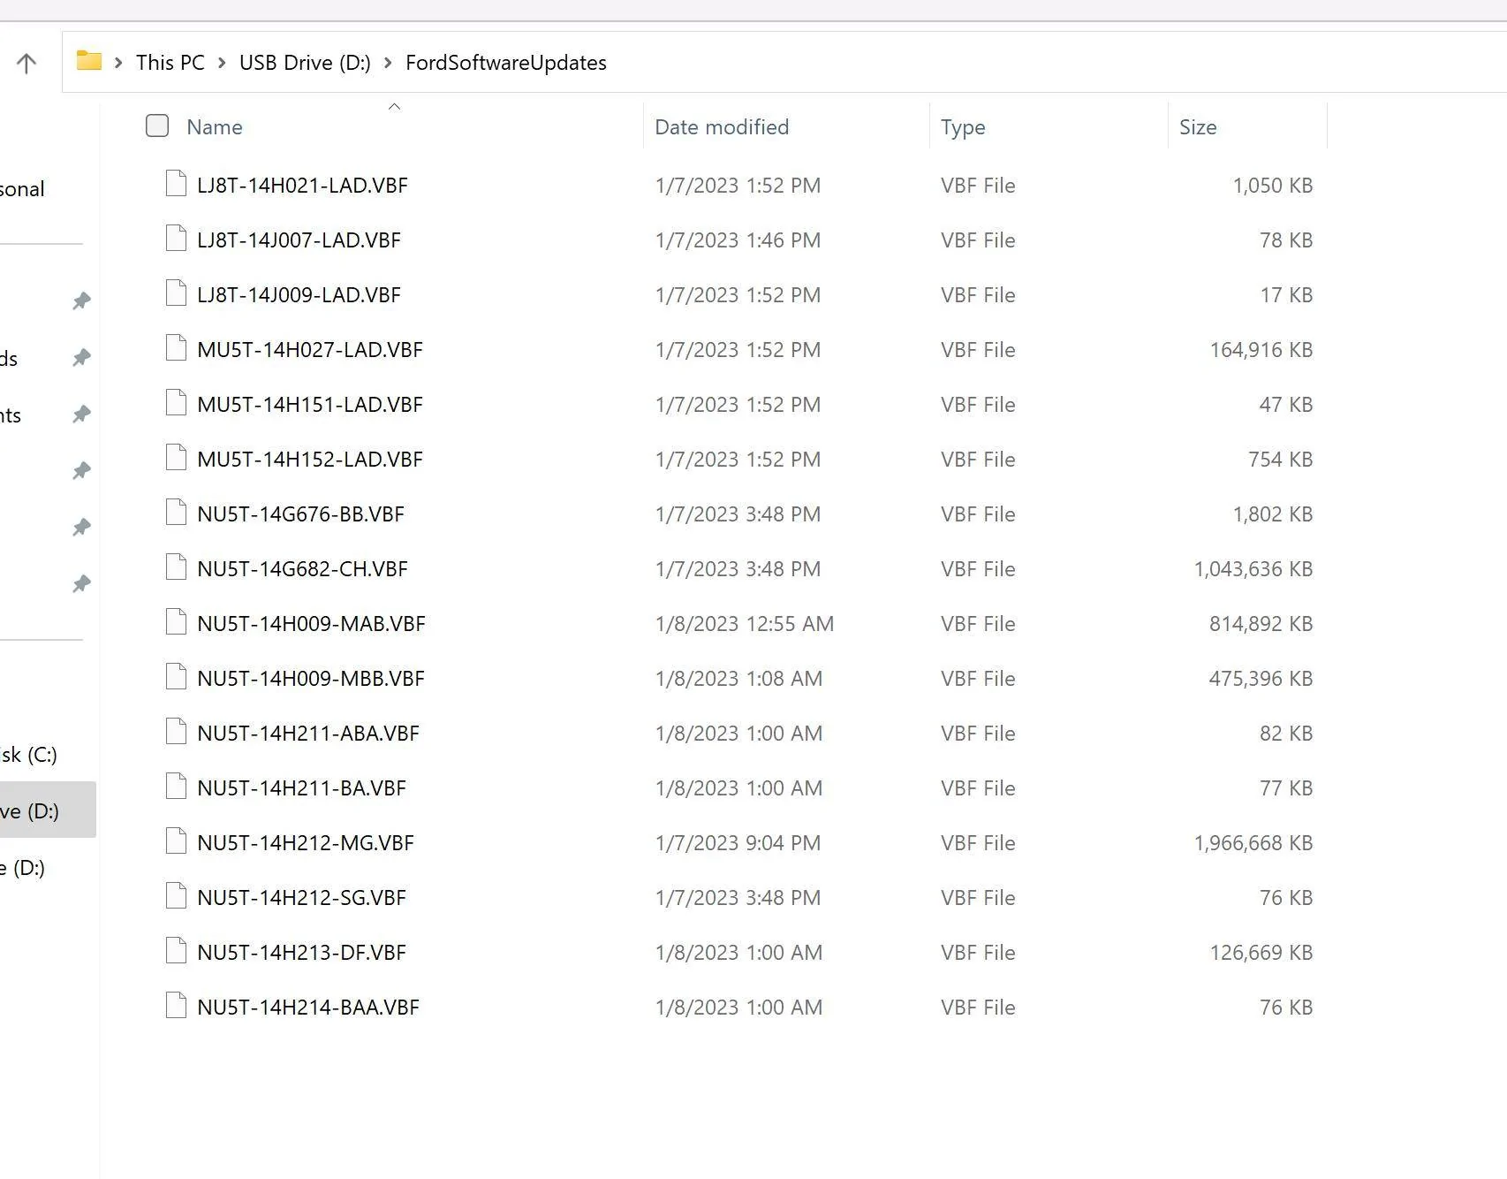Click file icon of NU5T-14H009-MAB.VBF

pyautogui.click(x=176, y=622)
